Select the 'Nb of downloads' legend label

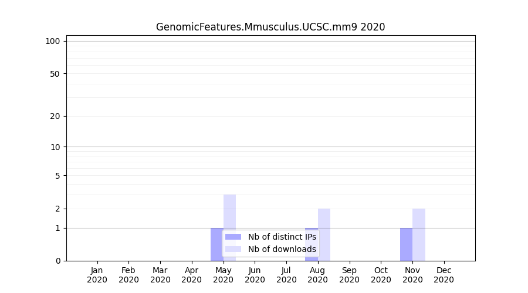tap(282, 249)
